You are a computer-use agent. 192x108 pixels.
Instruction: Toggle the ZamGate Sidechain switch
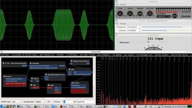coord(158,14)
